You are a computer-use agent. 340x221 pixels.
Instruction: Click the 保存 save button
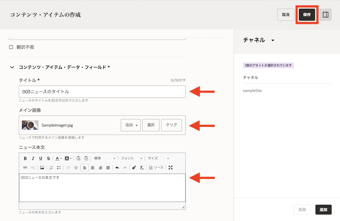point(307,14)
